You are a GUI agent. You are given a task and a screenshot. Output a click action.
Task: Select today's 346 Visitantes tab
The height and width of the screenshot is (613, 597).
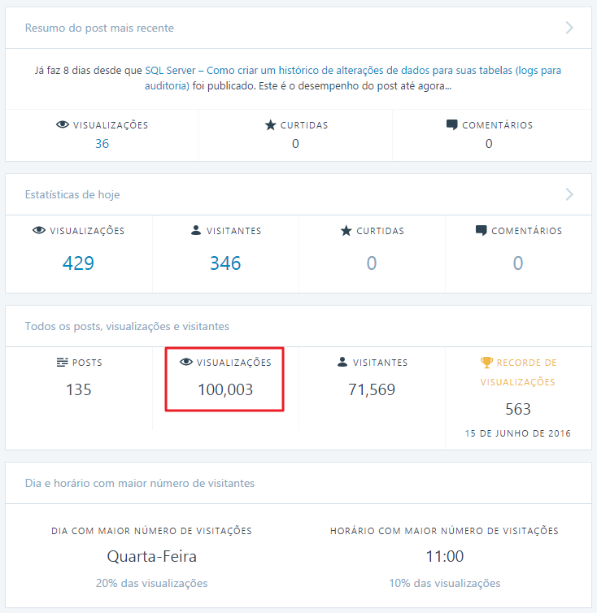tap(225, 254)
